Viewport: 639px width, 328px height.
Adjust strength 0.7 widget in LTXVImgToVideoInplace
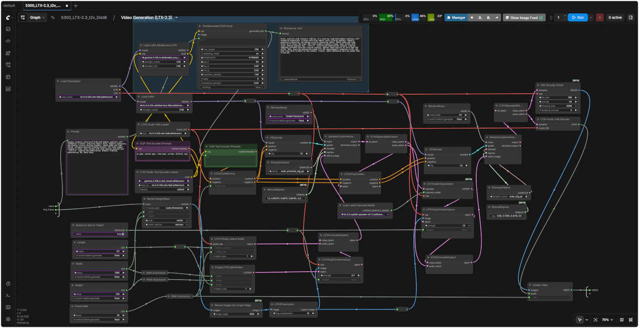pos(340,275)
